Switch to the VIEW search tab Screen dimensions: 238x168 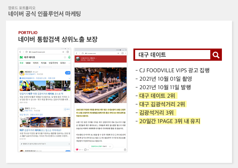[28, 63]
